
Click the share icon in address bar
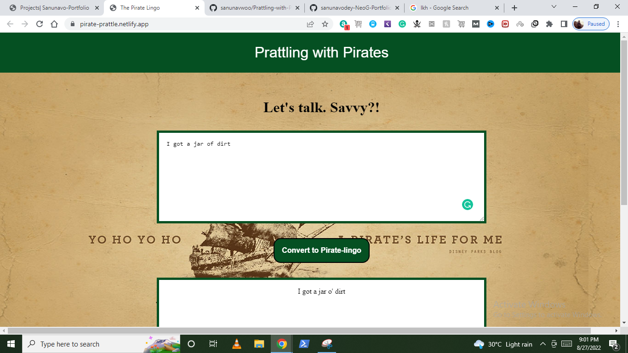310,23
